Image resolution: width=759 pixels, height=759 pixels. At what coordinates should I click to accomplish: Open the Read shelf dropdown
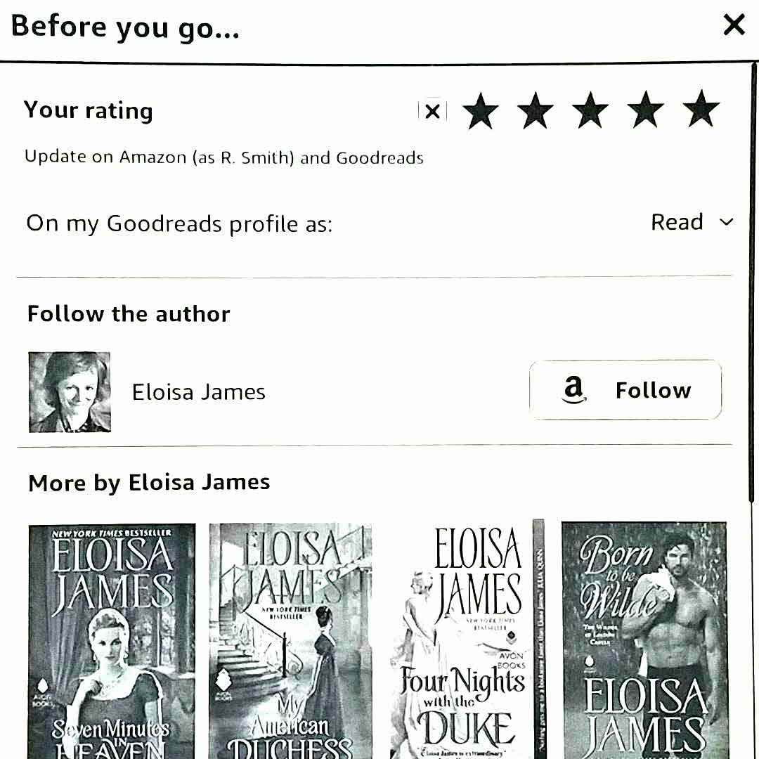click(x=692, y=223)
